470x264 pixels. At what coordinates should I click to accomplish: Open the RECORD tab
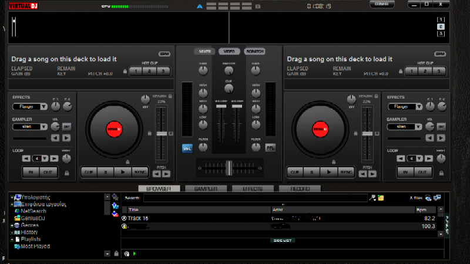(300, 189)
